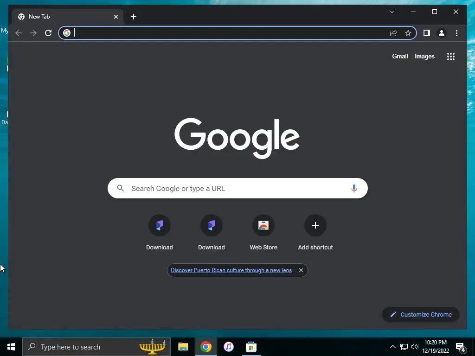Reload the current page
This screenshot has height=356, width=475.
[x=48, y=33]
